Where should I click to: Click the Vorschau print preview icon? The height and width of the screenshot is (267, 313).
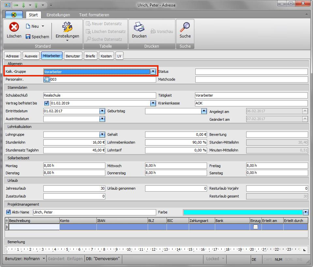click(x=153, y=31)
